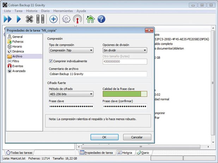Click the 'Tamaño: 18,22 GB' status text
The width and height of the screenshot is (218, 163).
[65, 158]
